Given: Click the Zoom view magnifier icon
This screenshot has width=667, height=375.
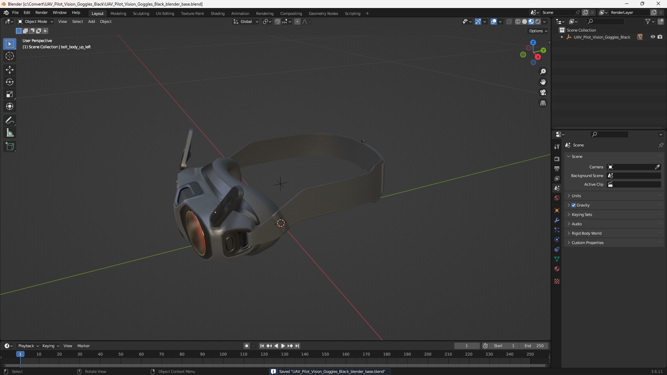Looking at the screenshot, I should [543, 72].
